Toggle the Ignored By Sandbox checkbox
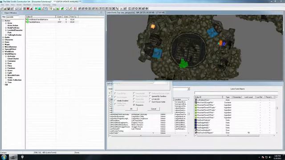 tap(150, 96)
